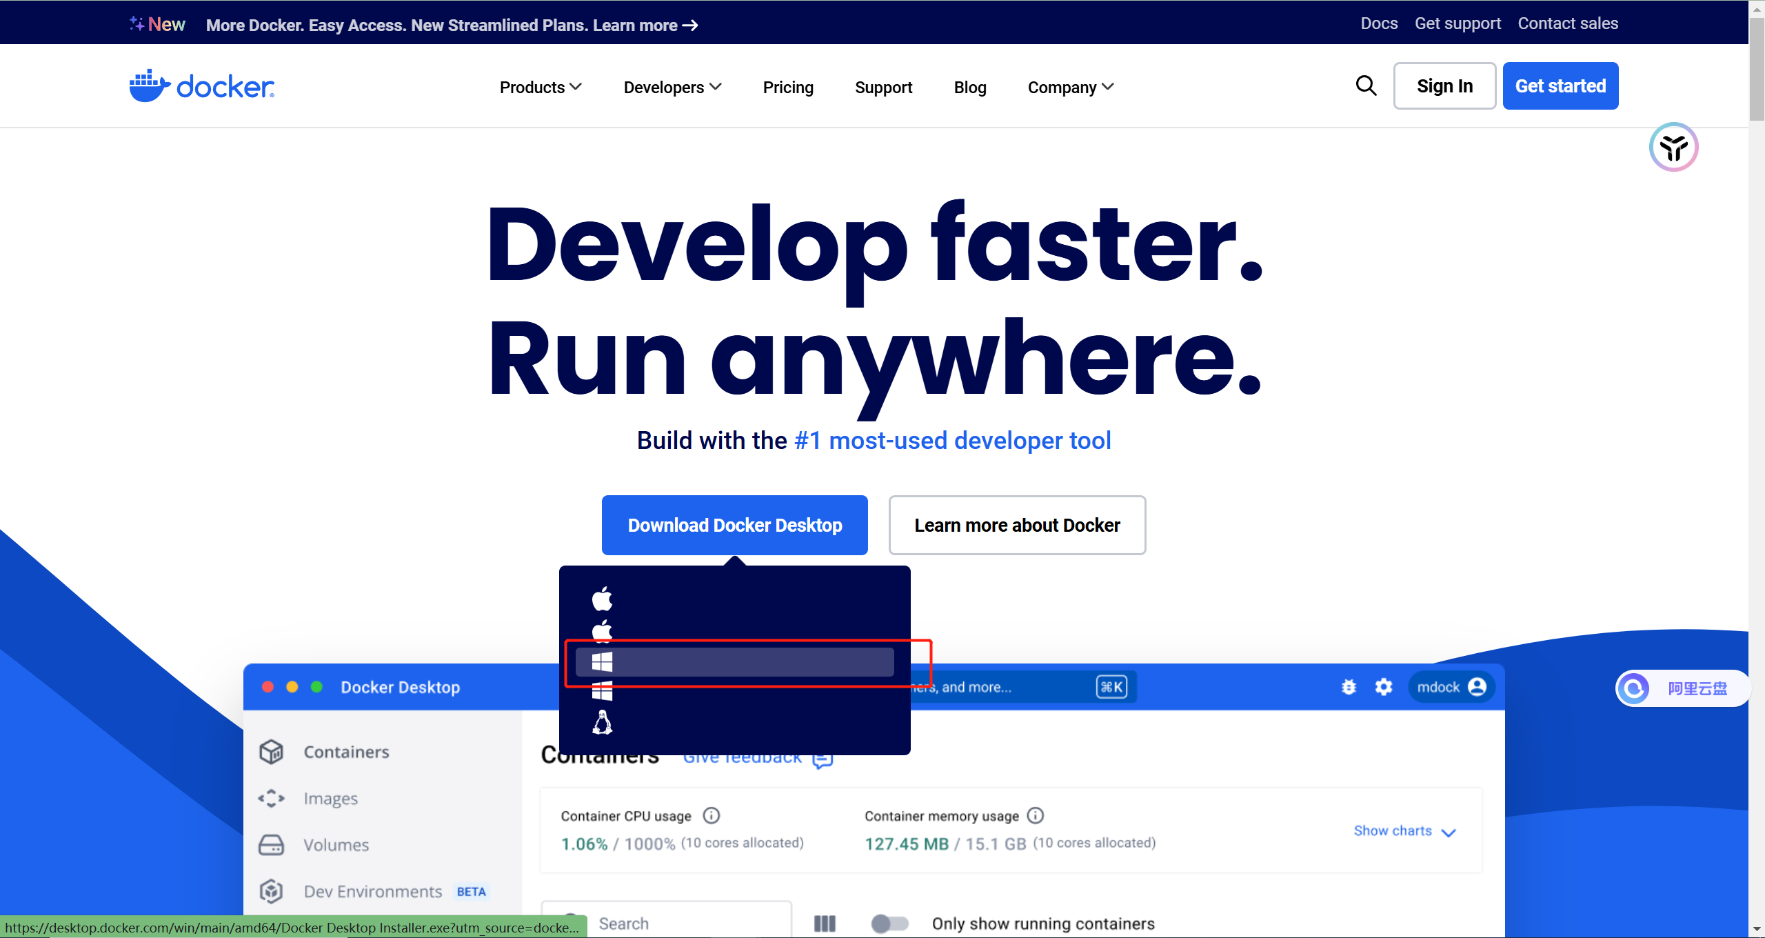The width and height of the screenshot is (1765, 938).
Task: Click the Docker whale logo
Action: [x=201, y=86]
